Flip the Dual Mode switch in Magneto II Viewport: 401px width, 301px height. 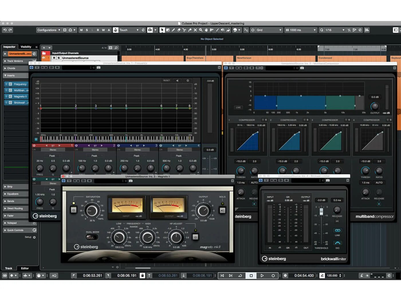(92, 237)
